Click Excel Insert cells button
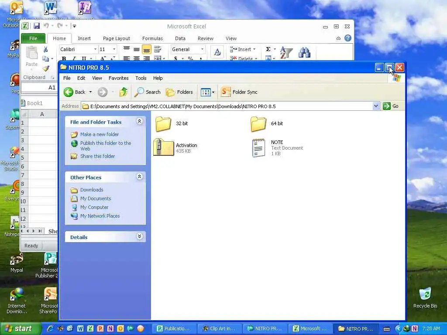 [x=242, y=49]
